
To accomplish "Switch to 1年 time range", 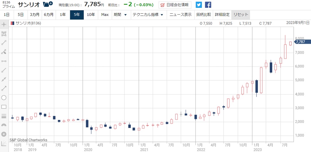I will click(63, 15).
